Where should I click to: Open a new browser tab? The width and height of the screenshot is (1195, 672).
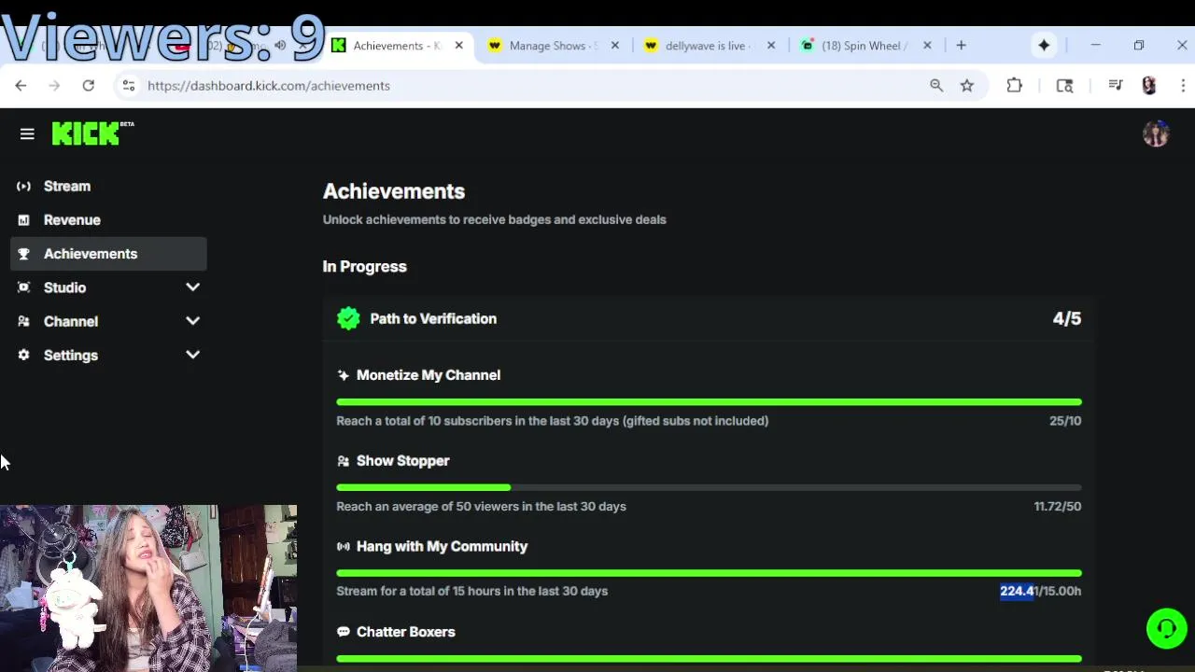pos(961,46)
